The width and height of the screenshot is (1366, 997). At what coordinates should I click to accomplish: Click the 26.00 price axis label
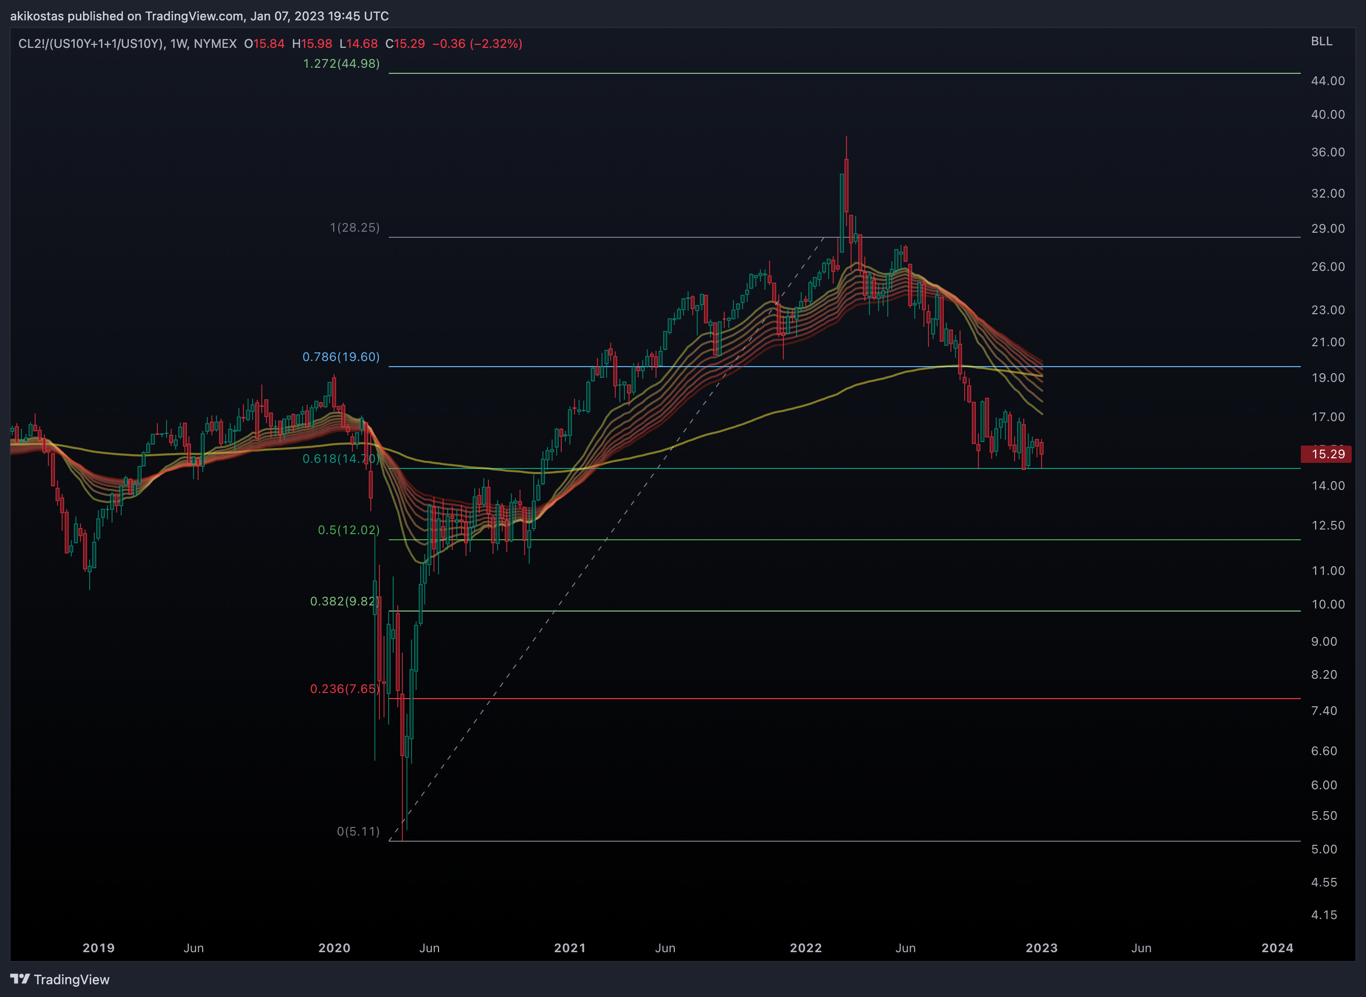pos(1328,267)
